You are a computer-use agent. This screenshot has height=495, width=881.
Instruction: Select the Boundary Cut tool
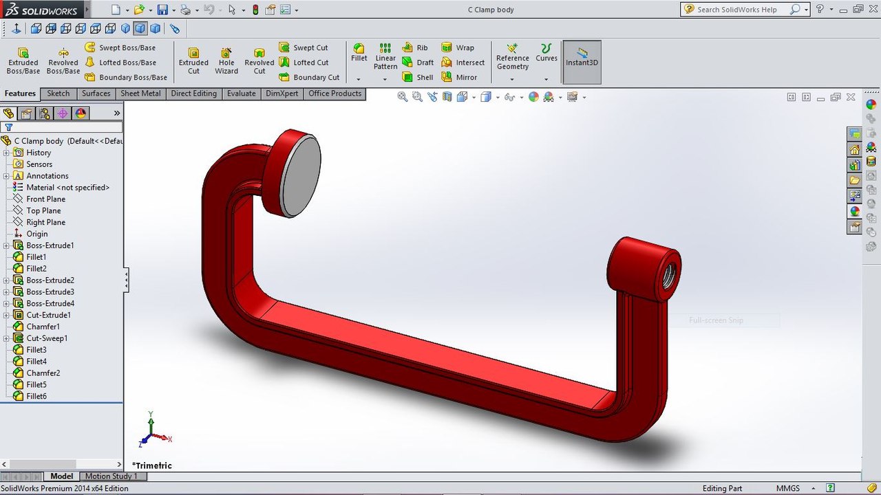tap(309, 77)
